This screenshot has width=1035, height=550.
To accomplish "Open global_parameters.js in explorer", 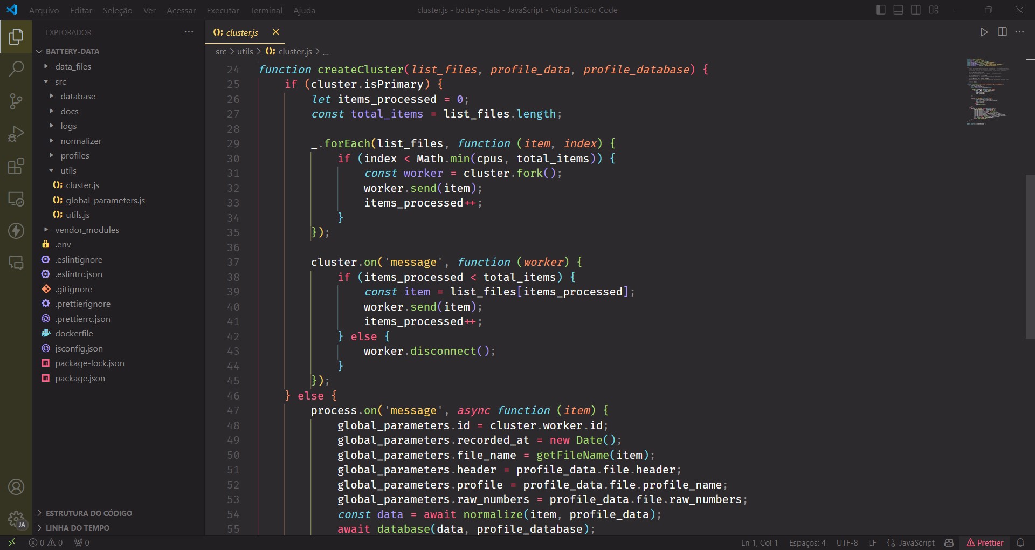I will [x=105, y=200].
